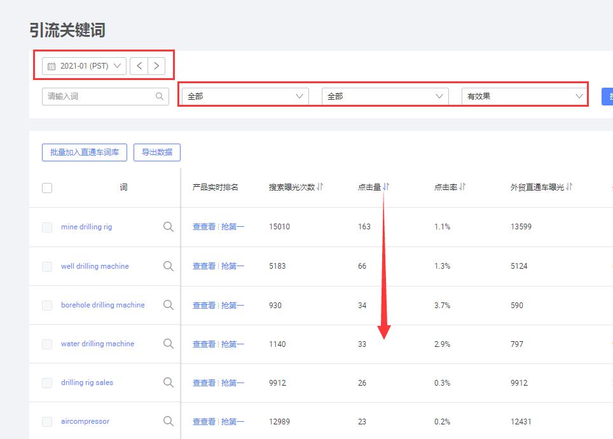Sort the 点击量 column using its sort icon
This screenshot has width=613, height=439.
tap(387, 187)
